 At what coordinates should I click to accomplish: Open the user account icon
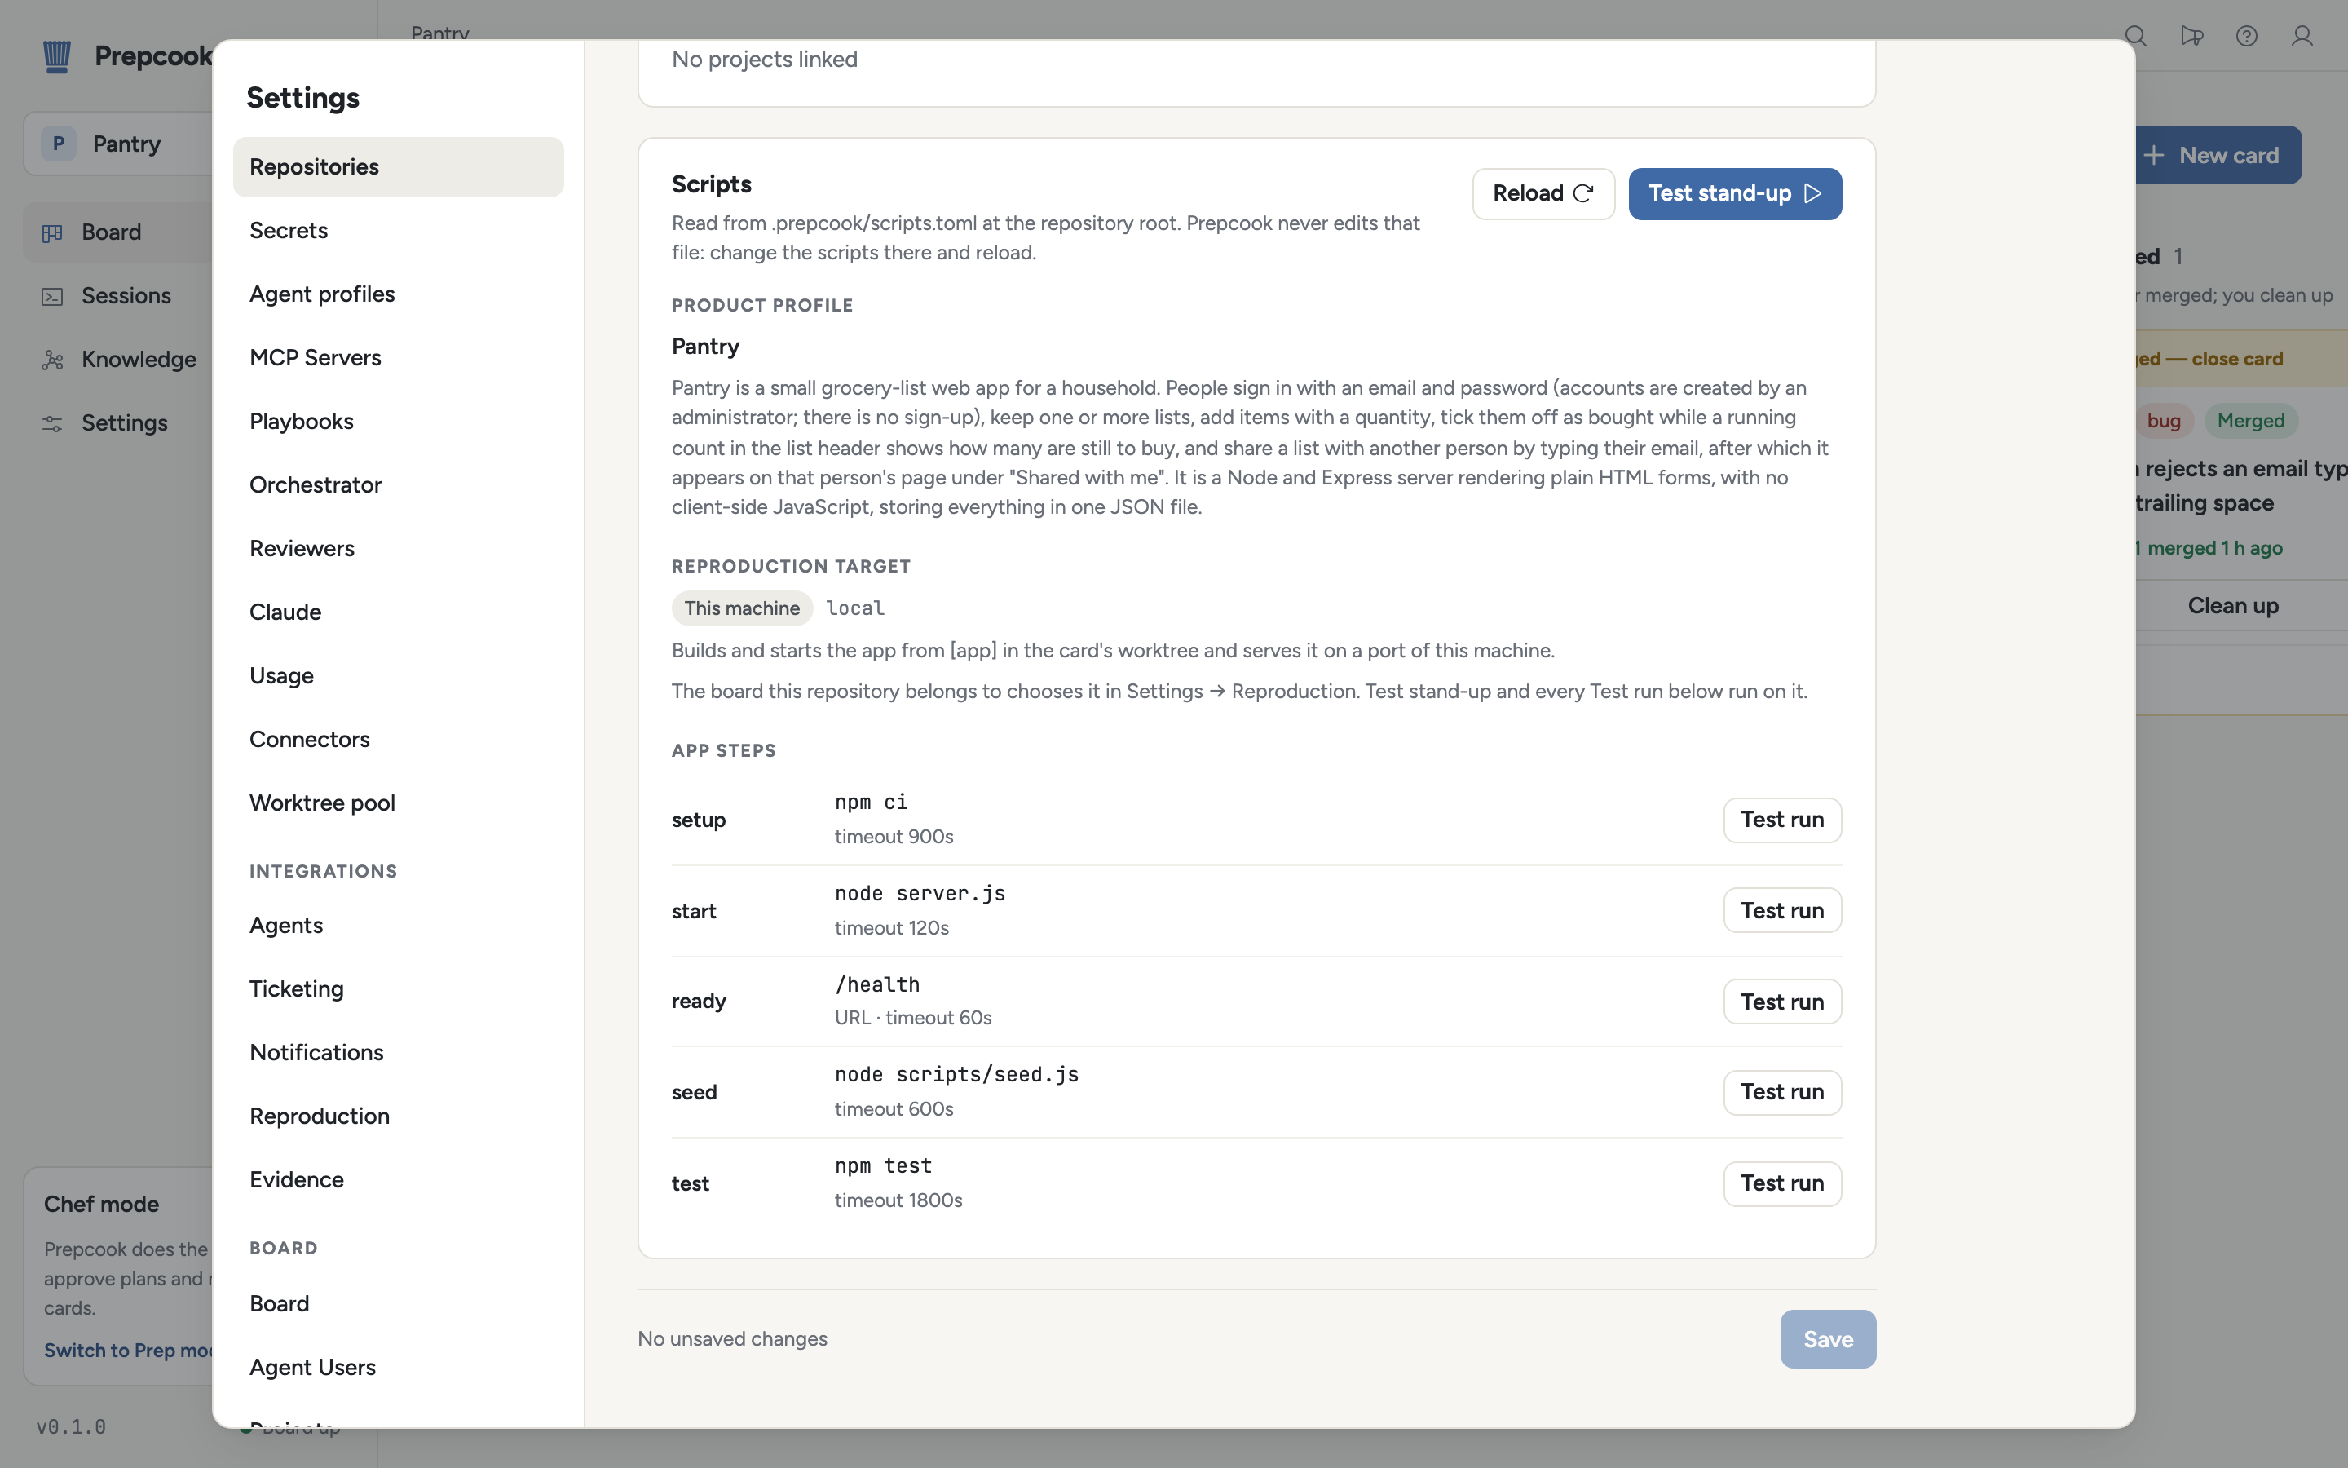2302,36
